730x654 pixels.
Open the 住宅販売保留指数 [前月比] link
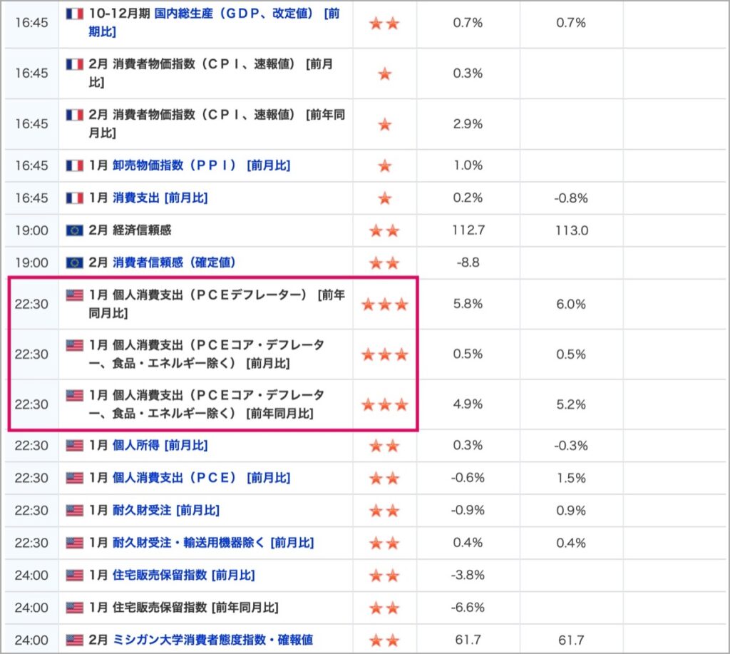coord(183,576)
